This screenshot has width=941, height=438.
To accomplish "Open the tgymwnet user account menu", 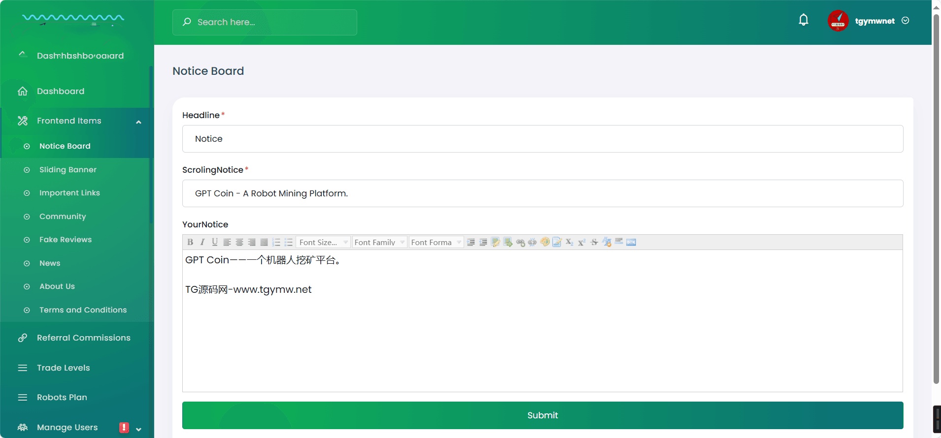I will coord(874,21).
